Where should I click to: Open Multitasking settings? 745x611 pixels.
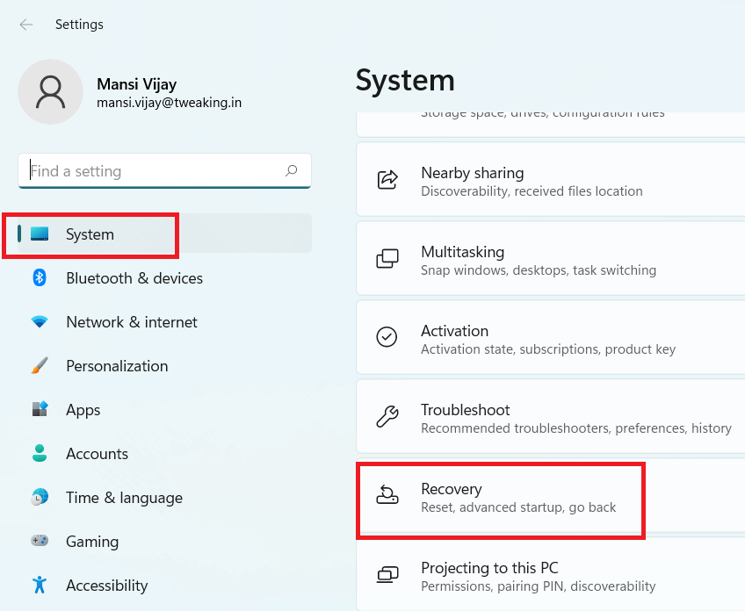point(551,259)
